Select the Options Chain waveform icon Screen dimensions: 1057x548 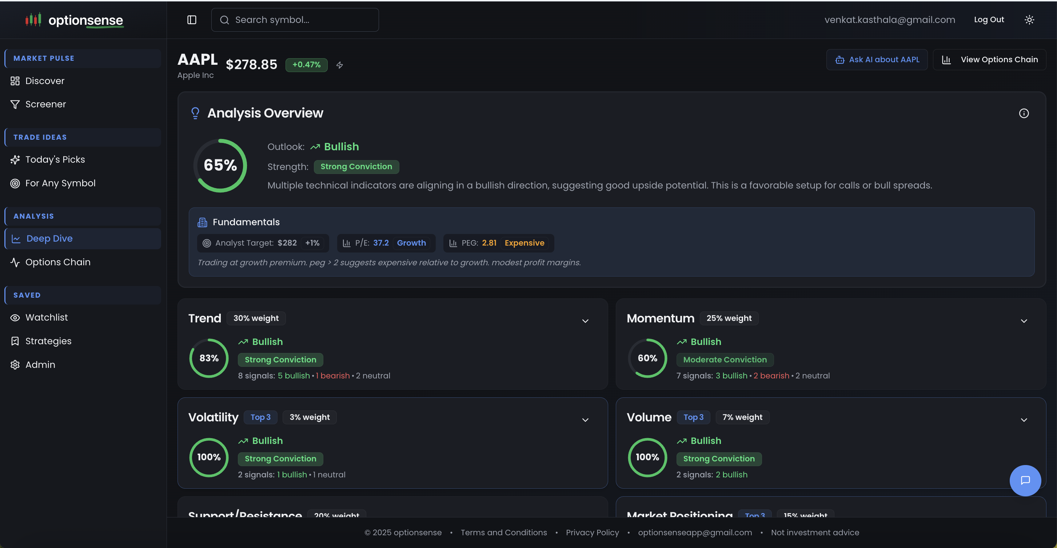pos(15,262)
